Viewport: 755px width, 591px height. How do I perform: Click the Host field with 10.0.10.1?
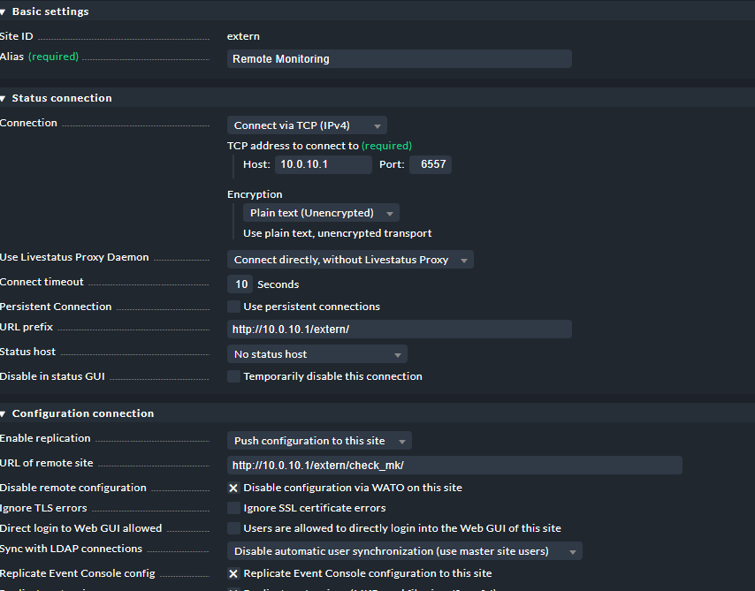pyautogui.click(x=323, y=164)
